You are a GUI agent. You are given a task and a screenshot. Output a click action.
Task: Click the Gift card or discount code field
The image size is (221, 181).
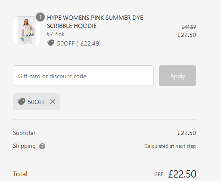(x=83, y=76)
